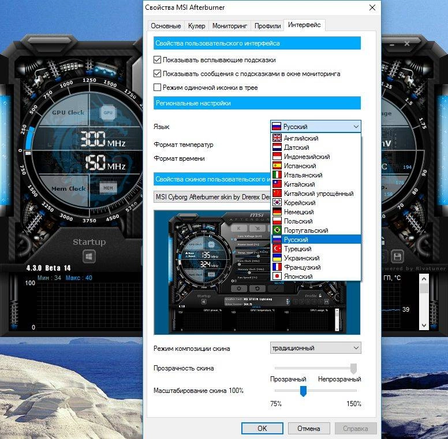The image size is (448, 439).
Task: Select Английский from the language list
Action: [x=316, y=138]
